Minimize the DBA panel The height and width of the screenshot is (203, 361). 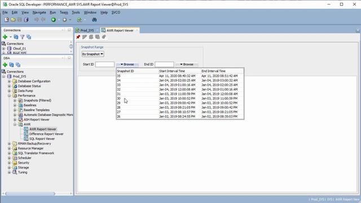coord(69,58)
